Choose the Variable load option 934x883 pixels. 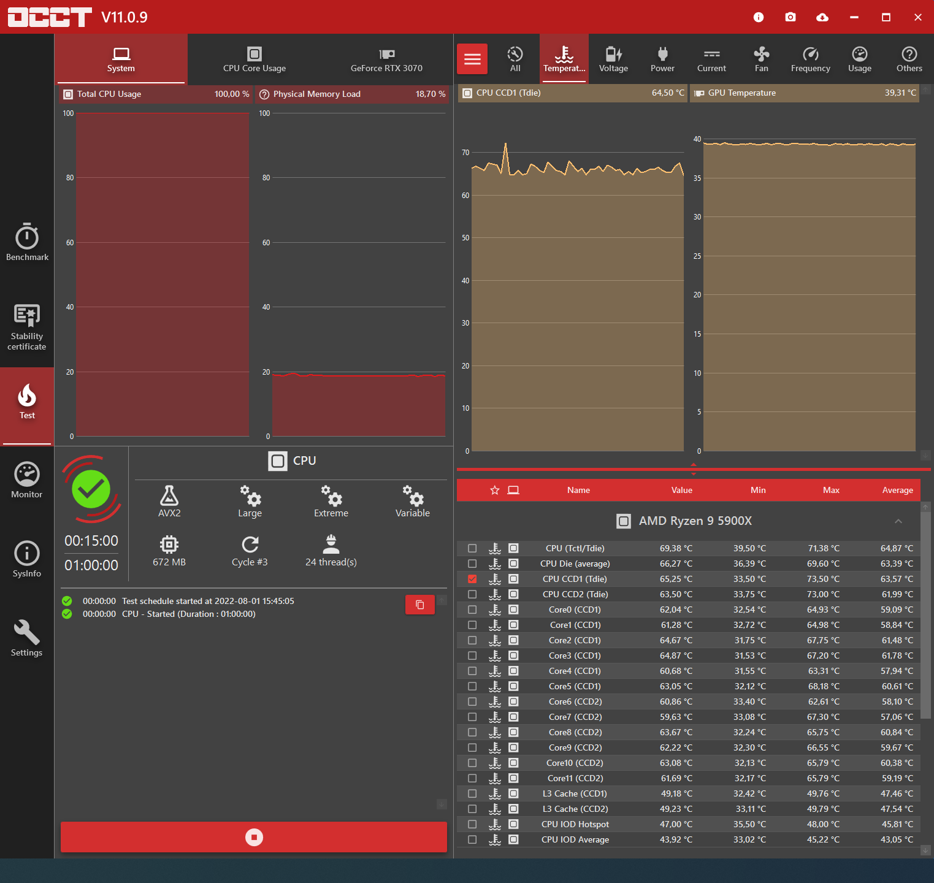[x=413, y=502]
